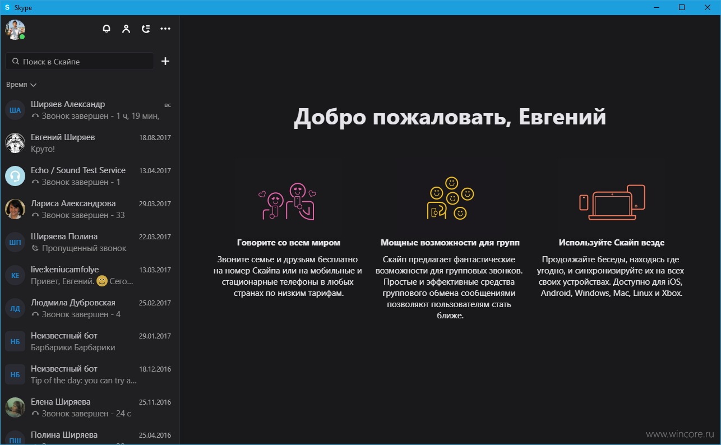Viewport: 721px width, 445px height.
Task: Click the search in Skype field
Action: [x=80, y=61]
